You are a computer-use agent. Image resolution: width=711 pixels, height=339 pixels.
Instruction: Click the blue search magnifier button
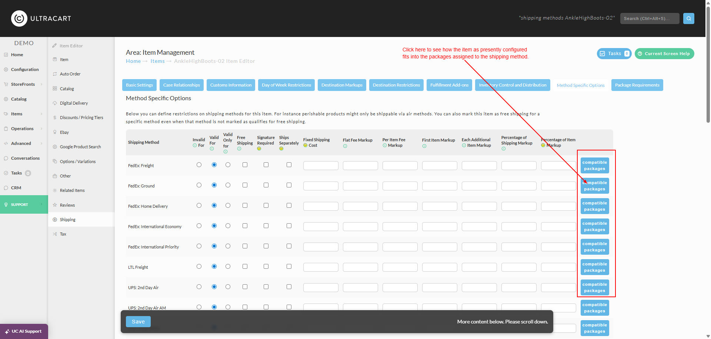[x=689, y=18]
